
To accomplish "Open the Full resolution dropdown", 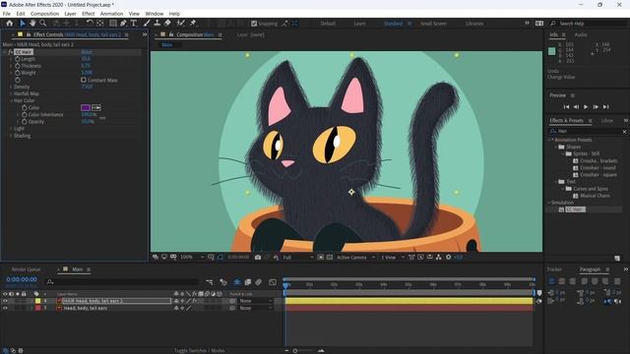I will [297, 258].
